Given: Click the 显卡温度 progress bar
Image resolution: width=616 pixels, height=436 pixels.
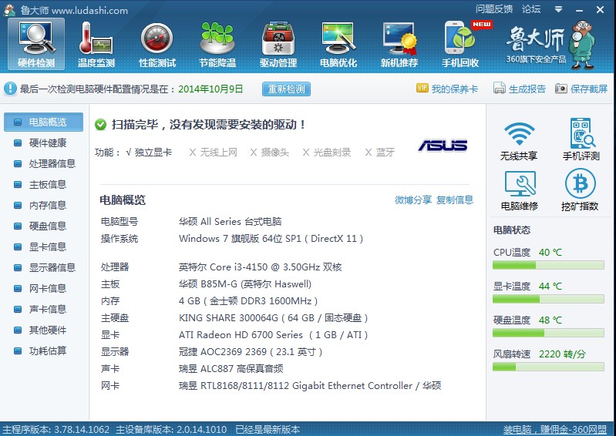Looking at the screenshot, I should point(548,299).
